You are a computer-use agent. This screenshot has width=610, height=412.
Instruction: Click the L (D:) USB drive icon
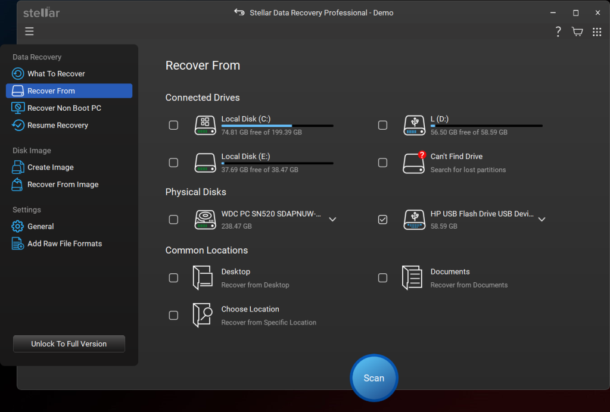point(415,125)
